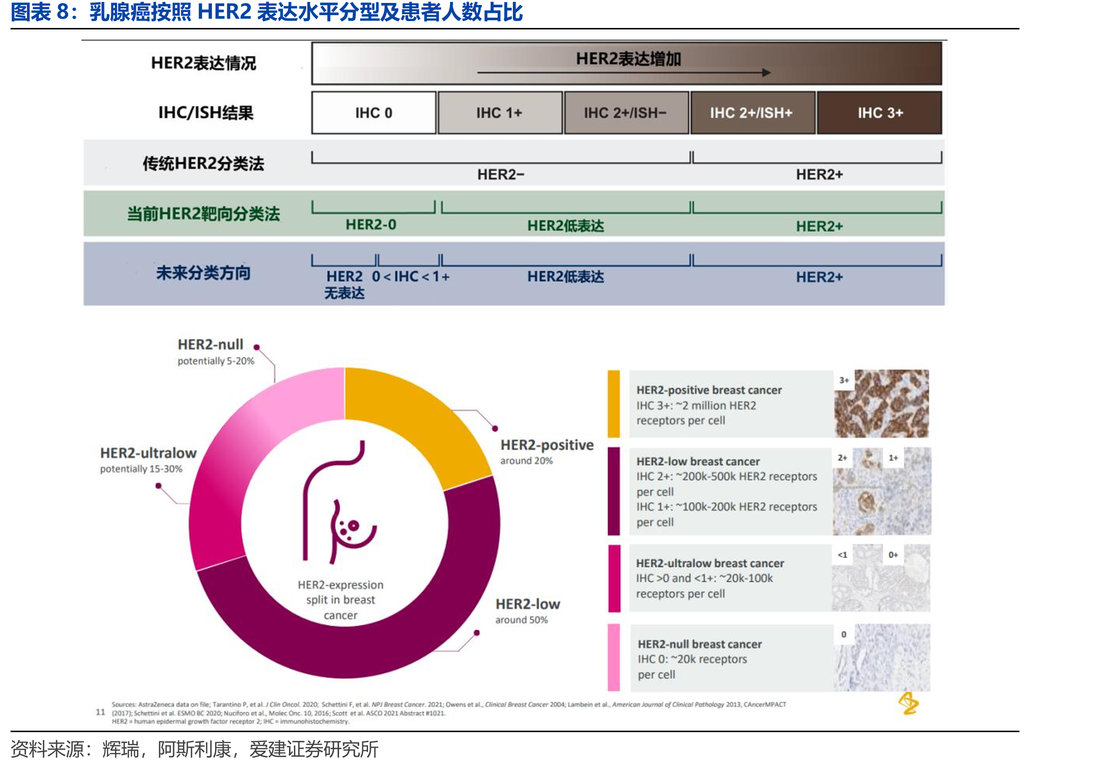Screen dimensions: 1110x765
Task: Click the green HER2低表达 label
Action: coord(566,226)
